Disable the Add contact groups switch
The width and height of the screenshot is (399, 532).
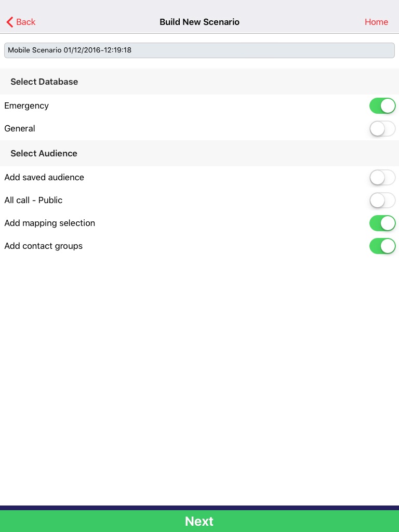click(x=382, y=246)
